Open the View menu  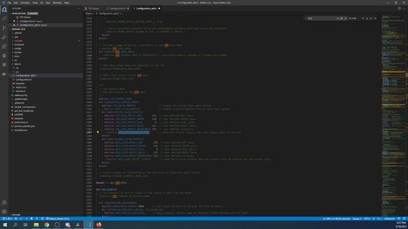(x=35, y=3)
